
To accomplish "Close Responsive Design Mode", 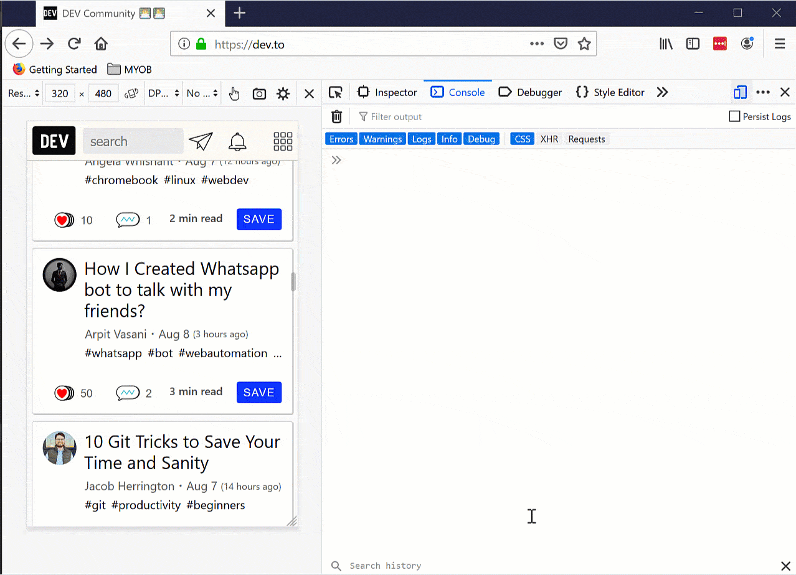I will click(309, 93).
